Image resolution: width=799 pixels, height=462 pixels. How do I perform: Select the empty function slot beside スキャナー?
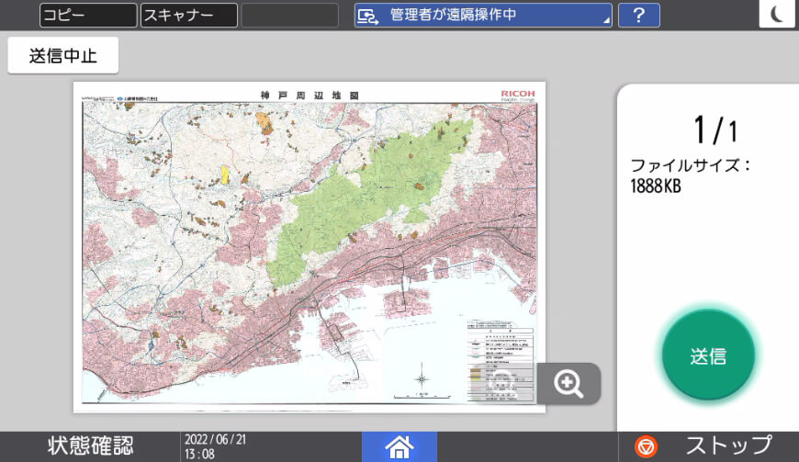pos(289,16)
